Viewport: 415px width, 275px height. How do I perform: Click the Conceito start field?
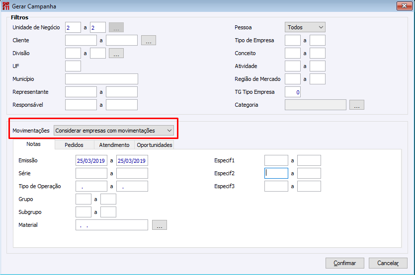pyautogui.click(x=293, y=53)
